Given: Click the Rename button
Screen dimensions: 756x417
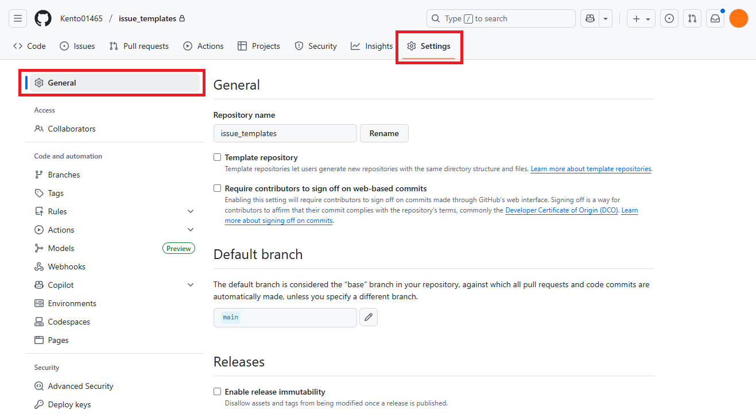Looking at the screenshot, I should (x=384, y=133).
